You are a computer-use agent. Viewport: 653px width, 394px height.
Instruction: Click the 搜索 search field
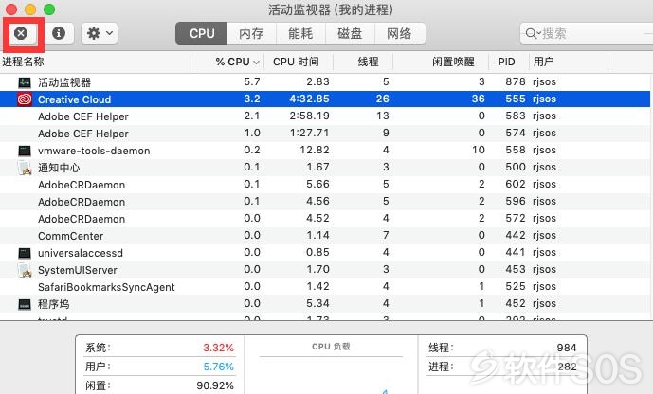(x=587, y=33)
